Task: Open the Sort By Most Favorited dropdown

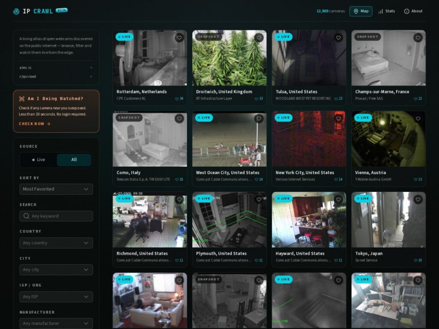Action: click(x=56, y=189)
